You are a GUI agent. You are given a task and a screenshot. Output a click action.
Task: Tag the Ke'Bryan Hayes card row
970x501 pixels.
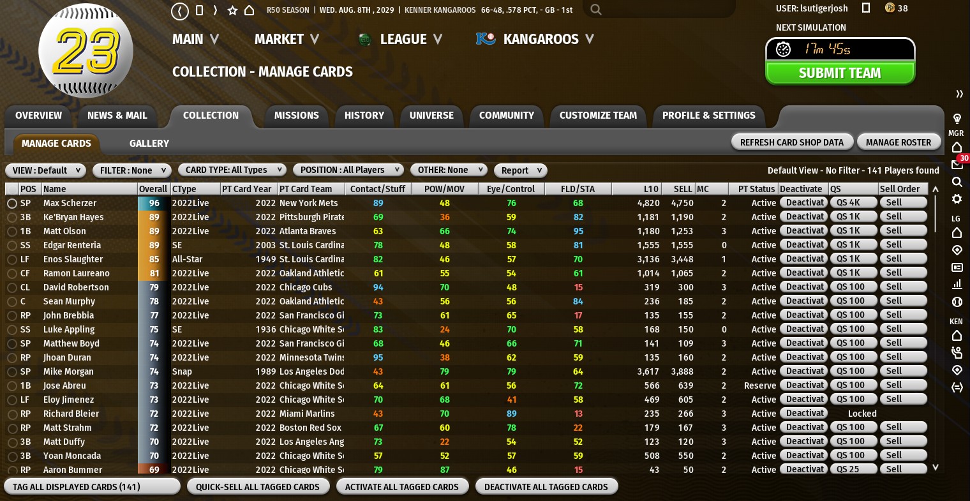[x=12, y=218]
